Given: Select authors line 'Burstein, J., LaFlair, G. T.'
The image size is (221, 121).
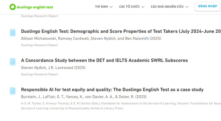Looking at the screenshot, I should coord(84,97).
